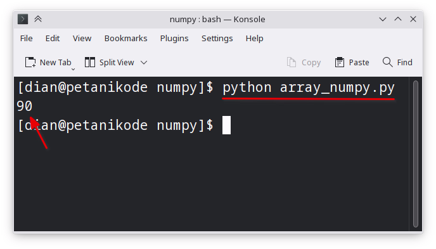Expand the Split View dropdown chevron
Image resolution: width=436 pixels, height=249 pixels.
pyautogui.click(x=144, y=63)
